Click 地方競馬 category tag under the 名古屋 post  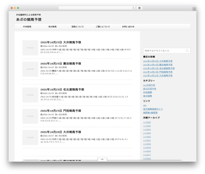point(63,93)
